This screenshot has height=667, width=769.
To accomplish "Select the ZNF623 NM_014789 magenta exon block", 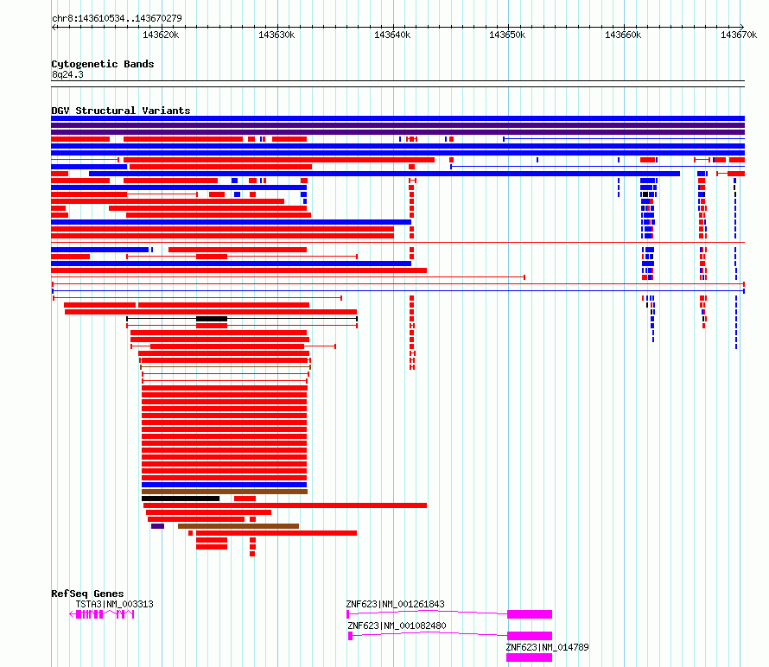I will click(x=529, y=657).
